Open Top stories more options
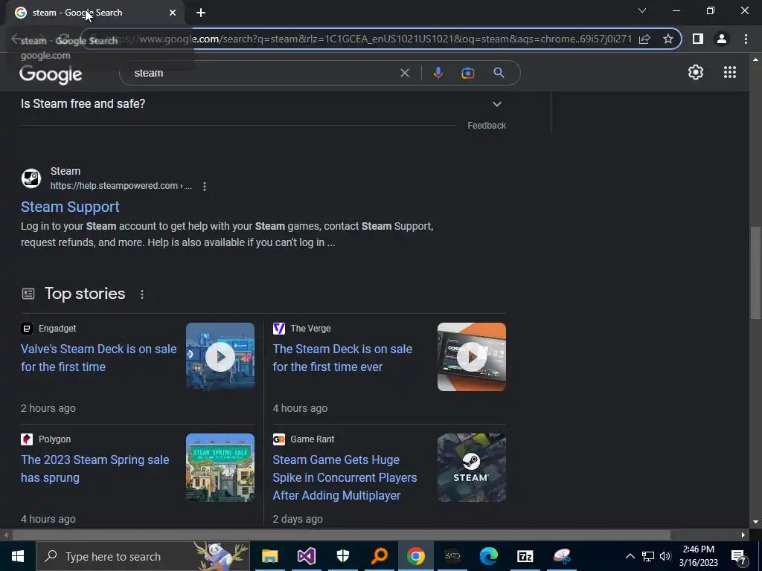 click(x=142, y=294)
